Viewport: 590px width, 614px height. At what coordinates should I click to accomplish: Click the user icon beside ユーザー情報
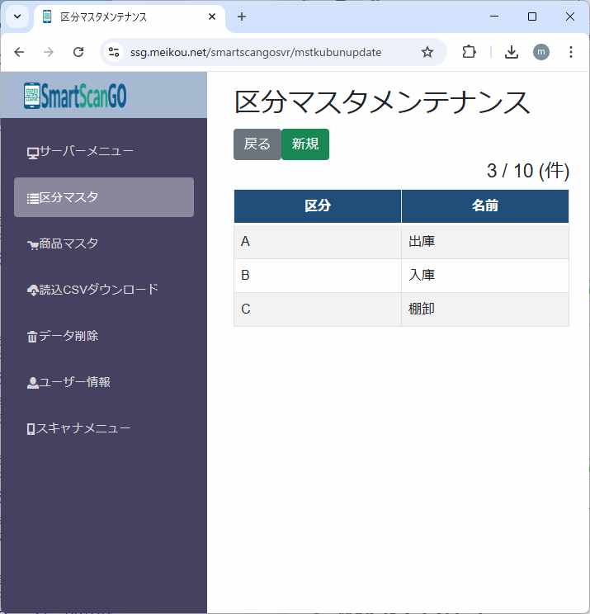click(32, 383)
